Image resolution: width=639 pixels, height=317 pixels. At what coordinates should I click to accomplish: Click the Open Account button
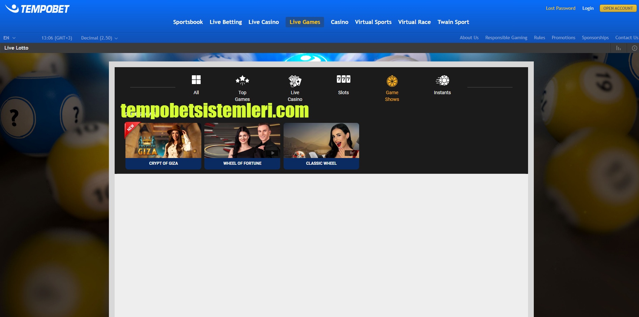point(618,8)
